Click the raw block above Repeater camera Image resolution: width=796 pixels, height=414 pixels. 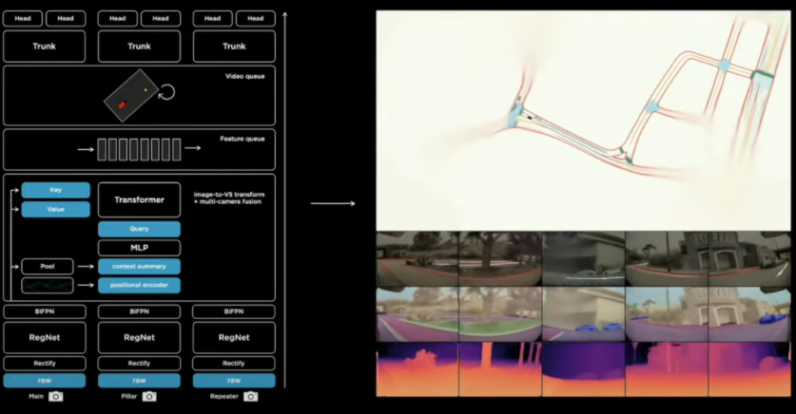click(x=234, y=381)
